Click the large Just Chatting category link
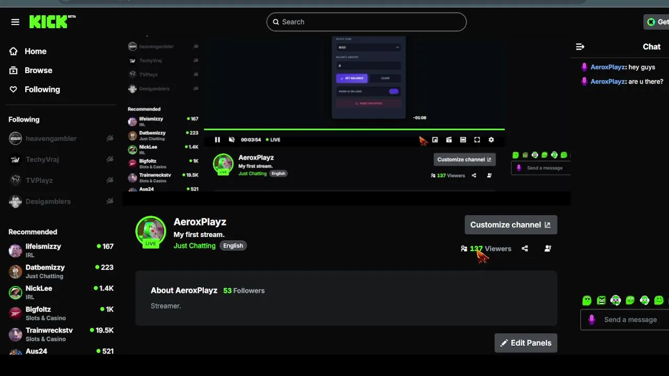The width and height of the screenshot is (669, 376). pos(194,245)
